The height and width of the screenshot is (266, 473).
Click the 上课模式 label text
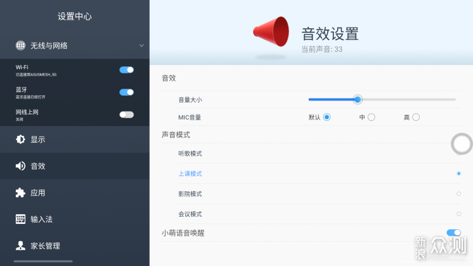tap(190, 173)
